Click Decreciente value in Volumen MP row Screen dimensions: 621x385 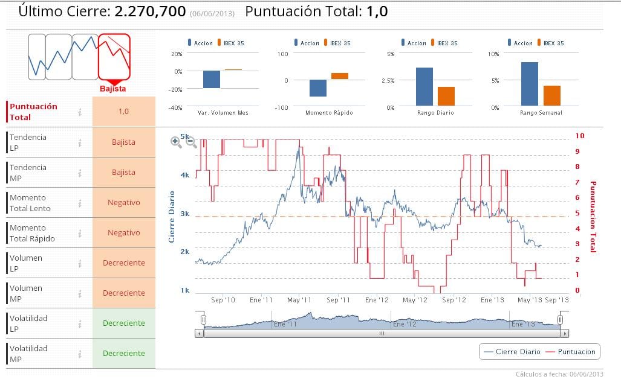click(124, 293)
